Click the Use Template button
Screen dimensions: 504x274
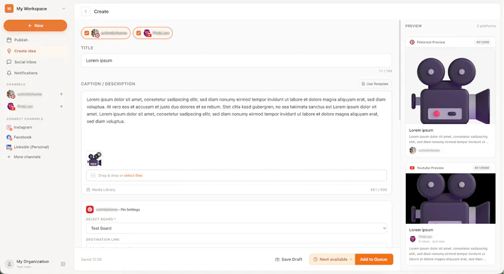[375, 84]
